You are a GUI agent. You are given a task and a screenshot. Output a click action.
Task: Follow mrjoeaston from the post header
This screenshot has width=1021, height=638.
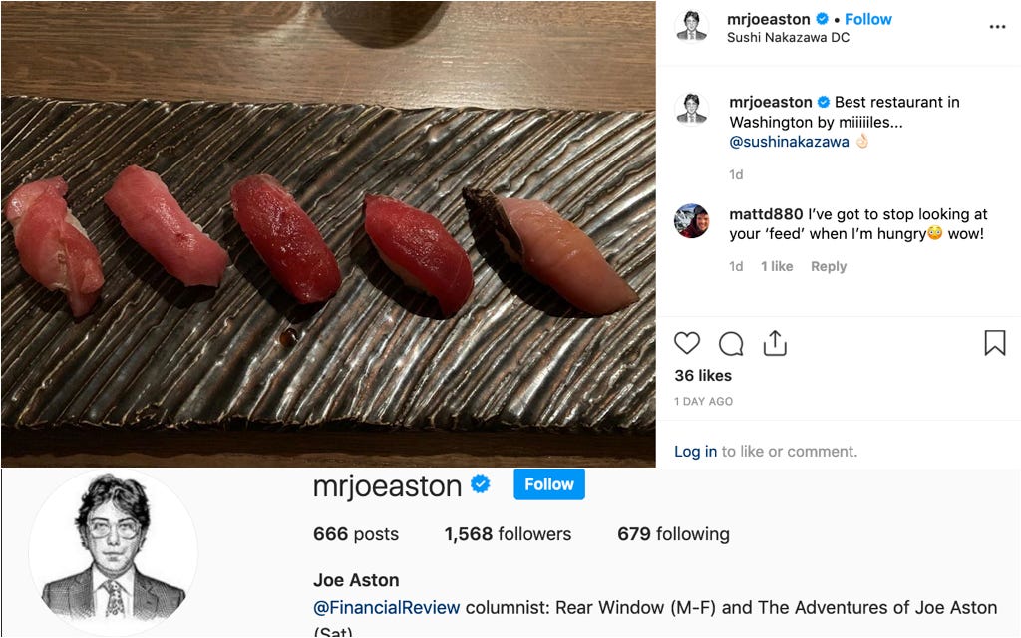(x=868, y=19)
